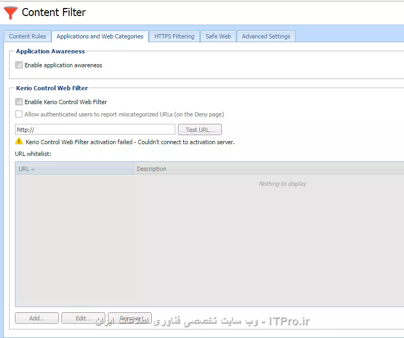Click the 'Nothing to display' text

click(283, 184)
